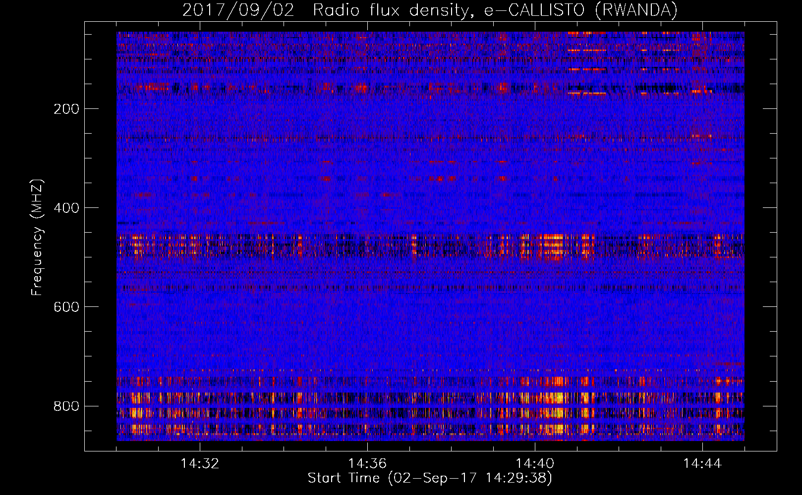This screenshot has width=802, height=495.
Task: Click the plot title 'Radio flux density, e-CALLISTO (RWANDA)'
Action: point(495,10)
